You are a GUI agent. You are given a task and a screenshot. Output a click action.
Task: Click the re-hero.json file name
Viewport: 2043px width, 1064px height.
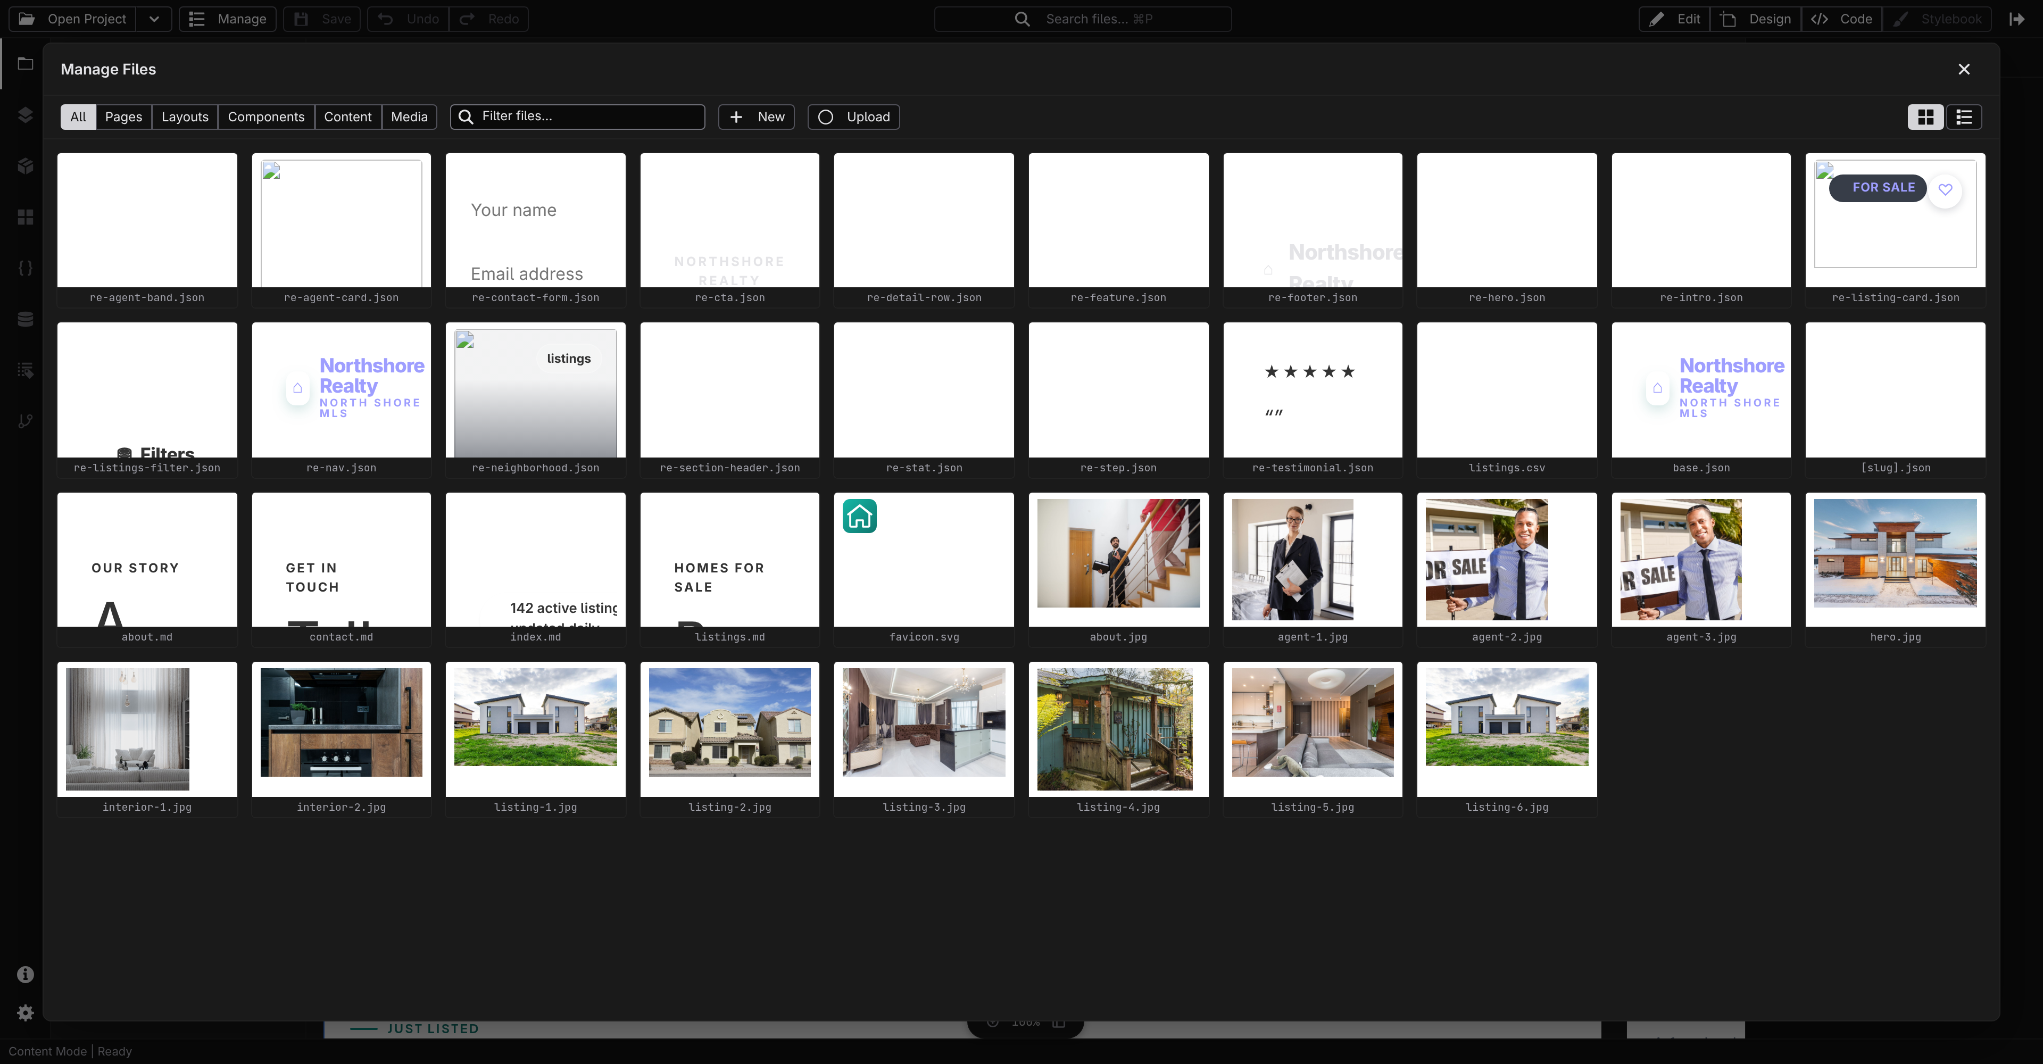(x=1507, y=297)
